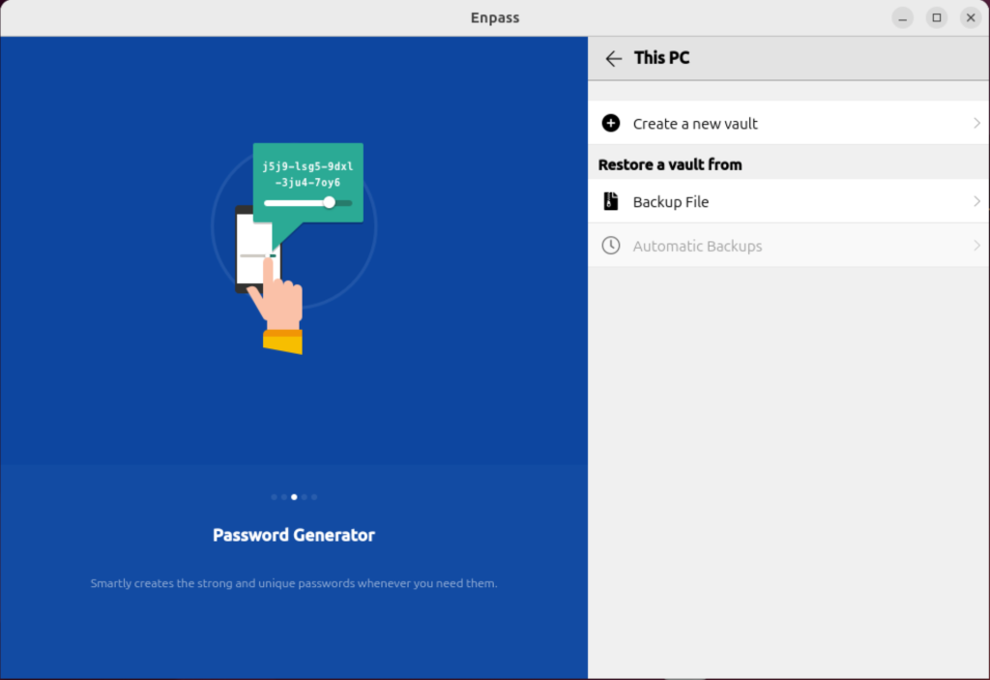Click the clock icon beside Automatic Backups
The height and width of the screenshot is (680, 990).
[x=610, y=245]
